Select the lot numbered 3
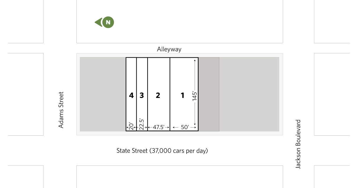Viewport: 355px width, 188px height. [x=142, y=95]
